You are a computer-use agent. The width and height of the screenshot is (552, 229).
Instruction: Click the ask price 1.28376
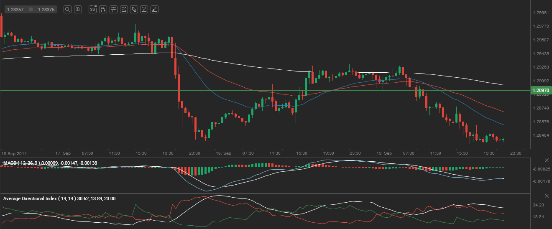[46, 9]
